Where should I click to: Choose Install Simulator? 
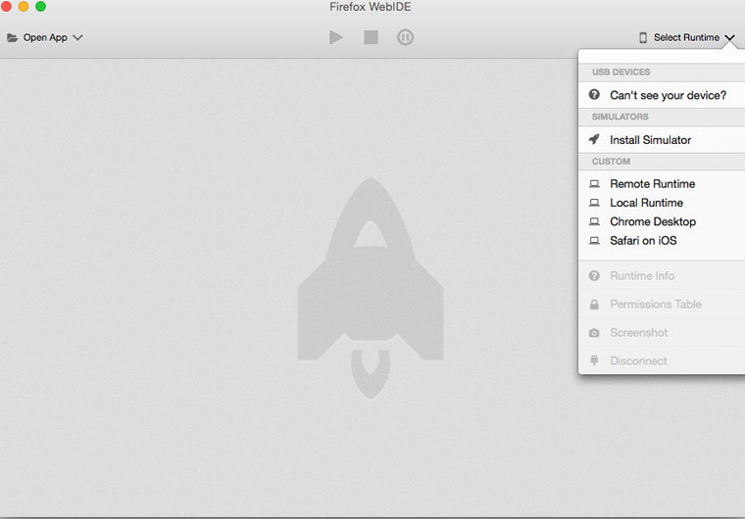tap(662, 140)
